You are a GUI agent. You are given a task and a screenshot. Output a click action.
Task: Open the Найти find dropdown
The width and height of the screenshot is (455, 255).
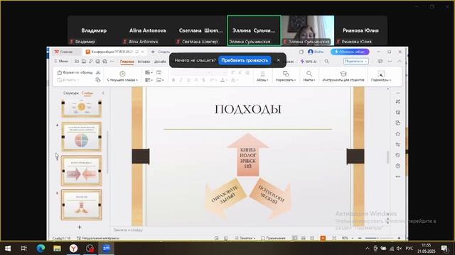tap(309, 76)
